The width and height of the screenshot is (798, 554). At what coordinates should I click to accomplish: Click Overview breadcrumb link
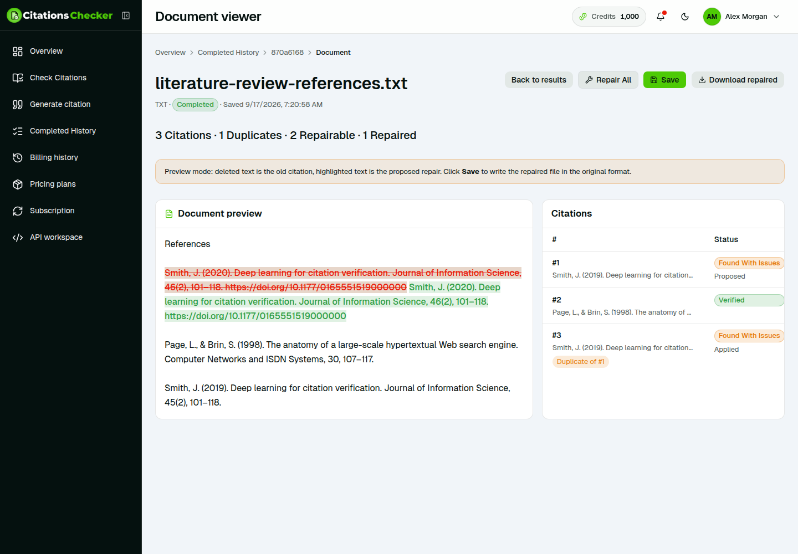(x=170, y=53)
